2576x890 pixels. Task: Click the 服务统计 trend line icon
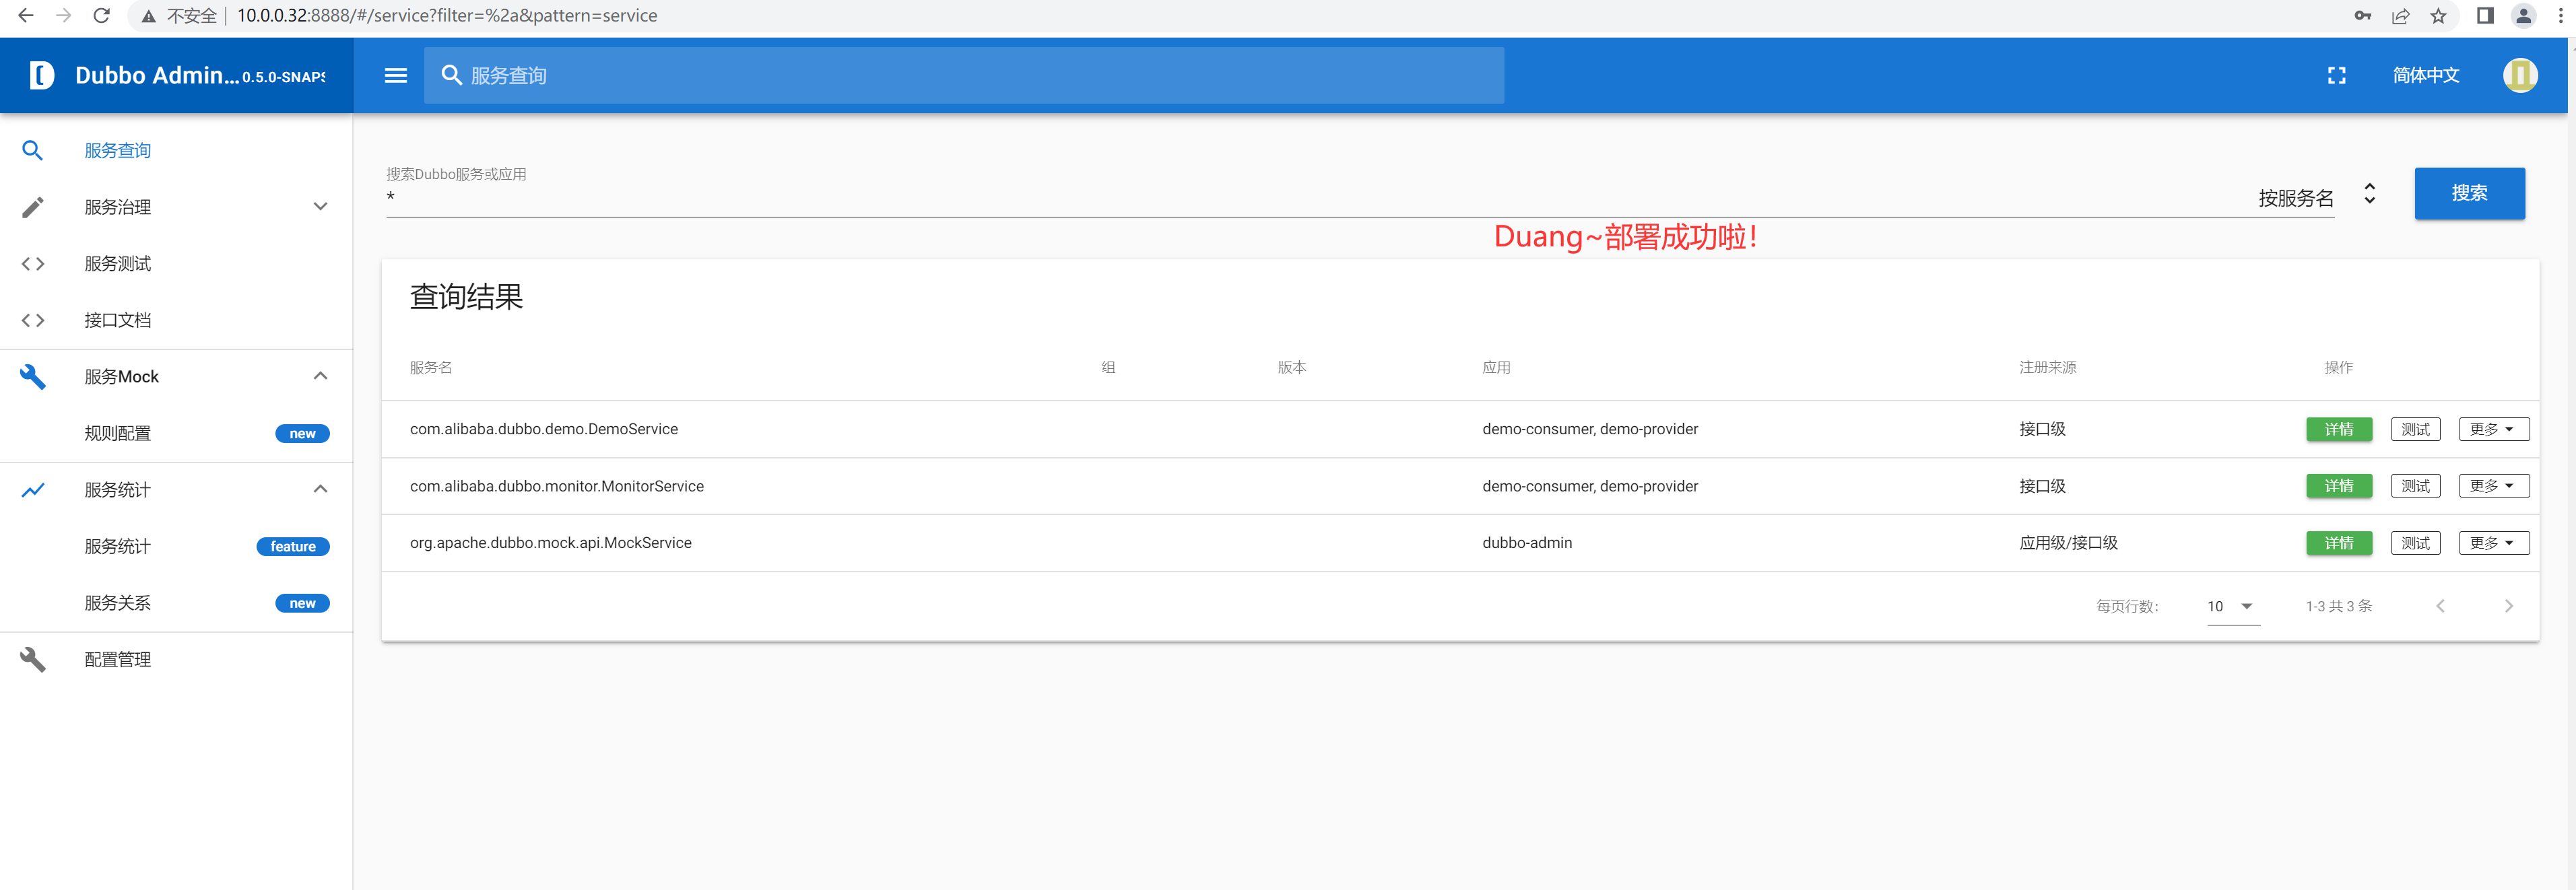(32, 490)
